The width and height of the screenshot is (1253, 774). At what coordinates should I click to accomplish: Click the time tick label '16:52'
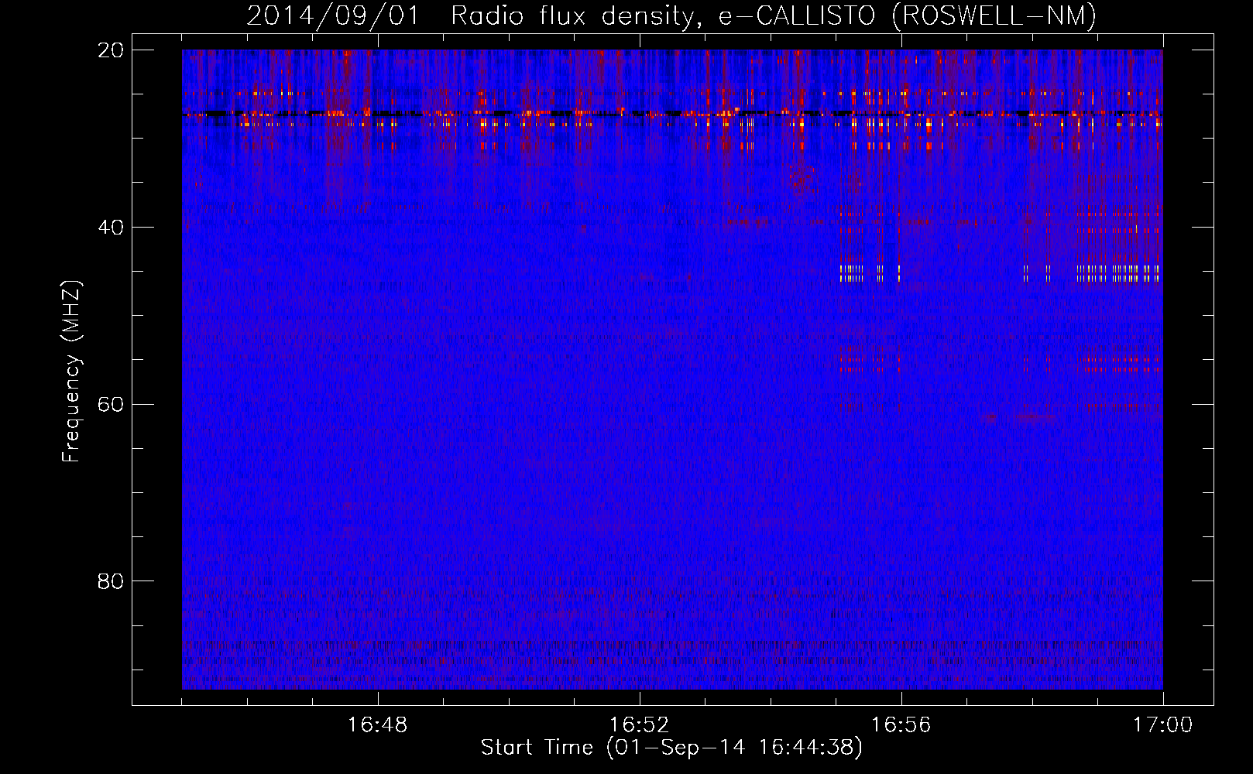click(x=639, y=725)
